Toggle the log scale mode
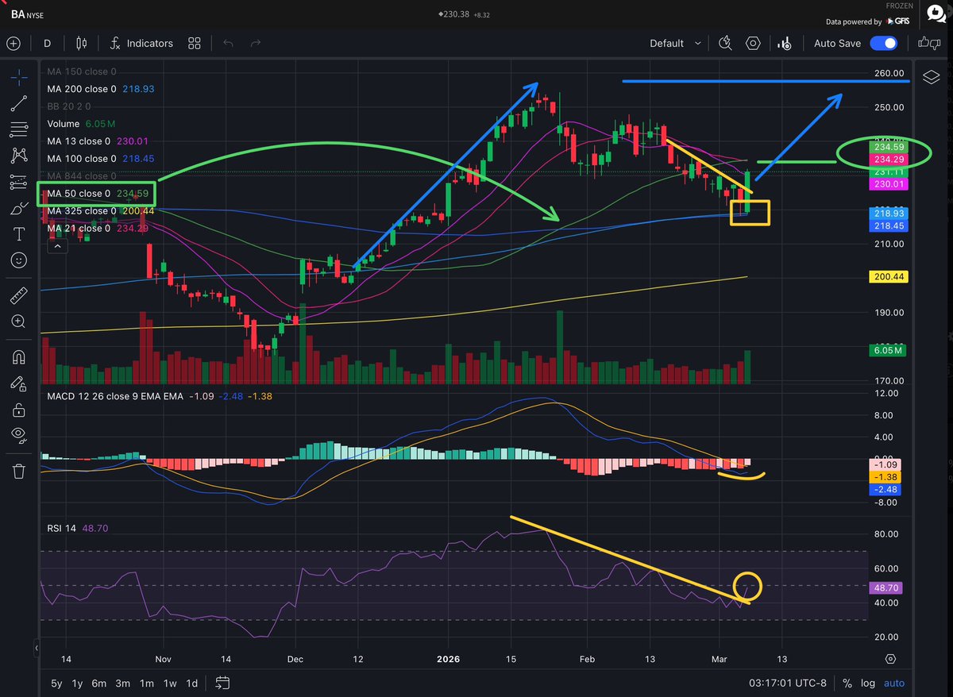This screenshot has height=697, width=953. click(x=870, y=684)
